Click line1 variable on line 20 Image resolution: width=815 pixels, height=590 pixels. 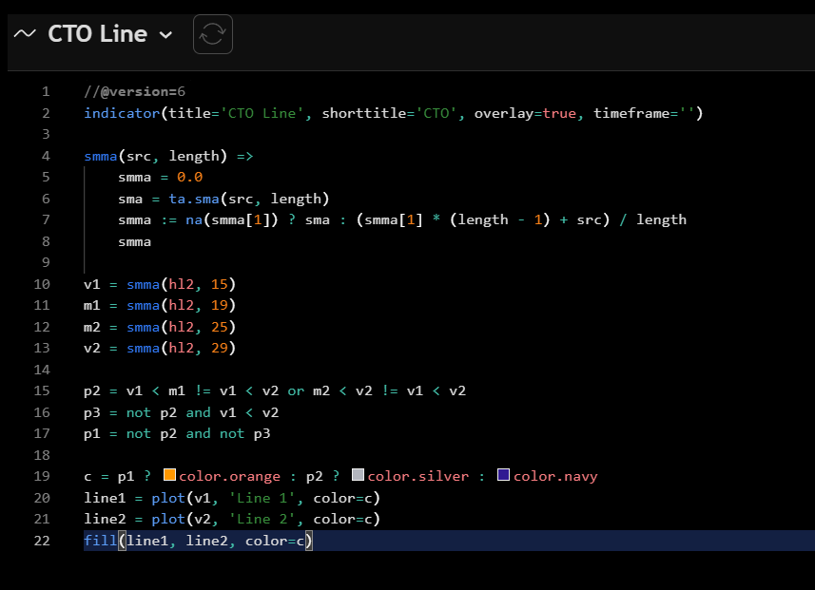(x=105, y=498)
